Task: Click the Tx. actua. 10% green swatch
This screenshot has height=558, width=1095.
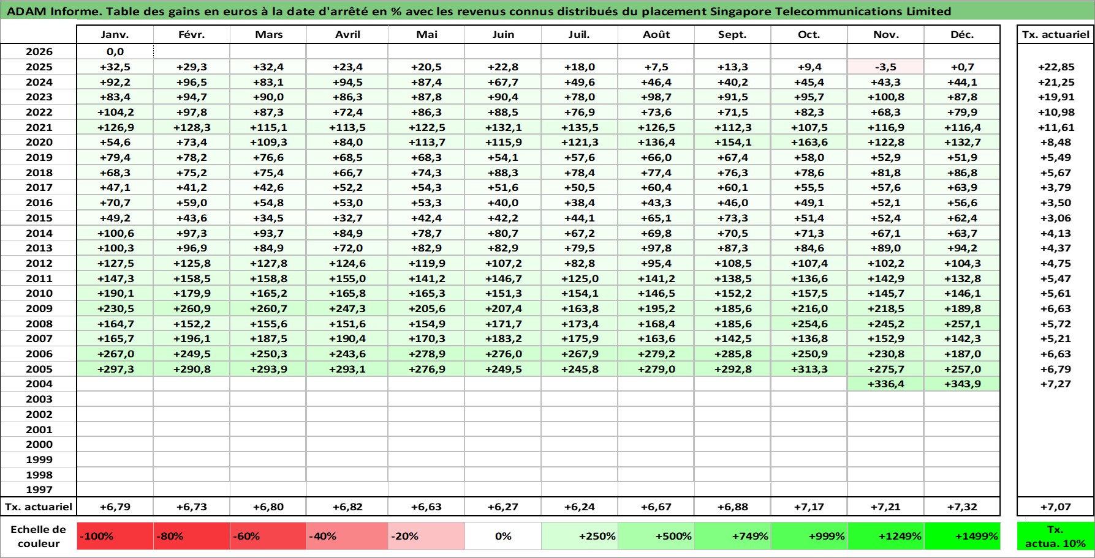Action: tap(1056, 537)
